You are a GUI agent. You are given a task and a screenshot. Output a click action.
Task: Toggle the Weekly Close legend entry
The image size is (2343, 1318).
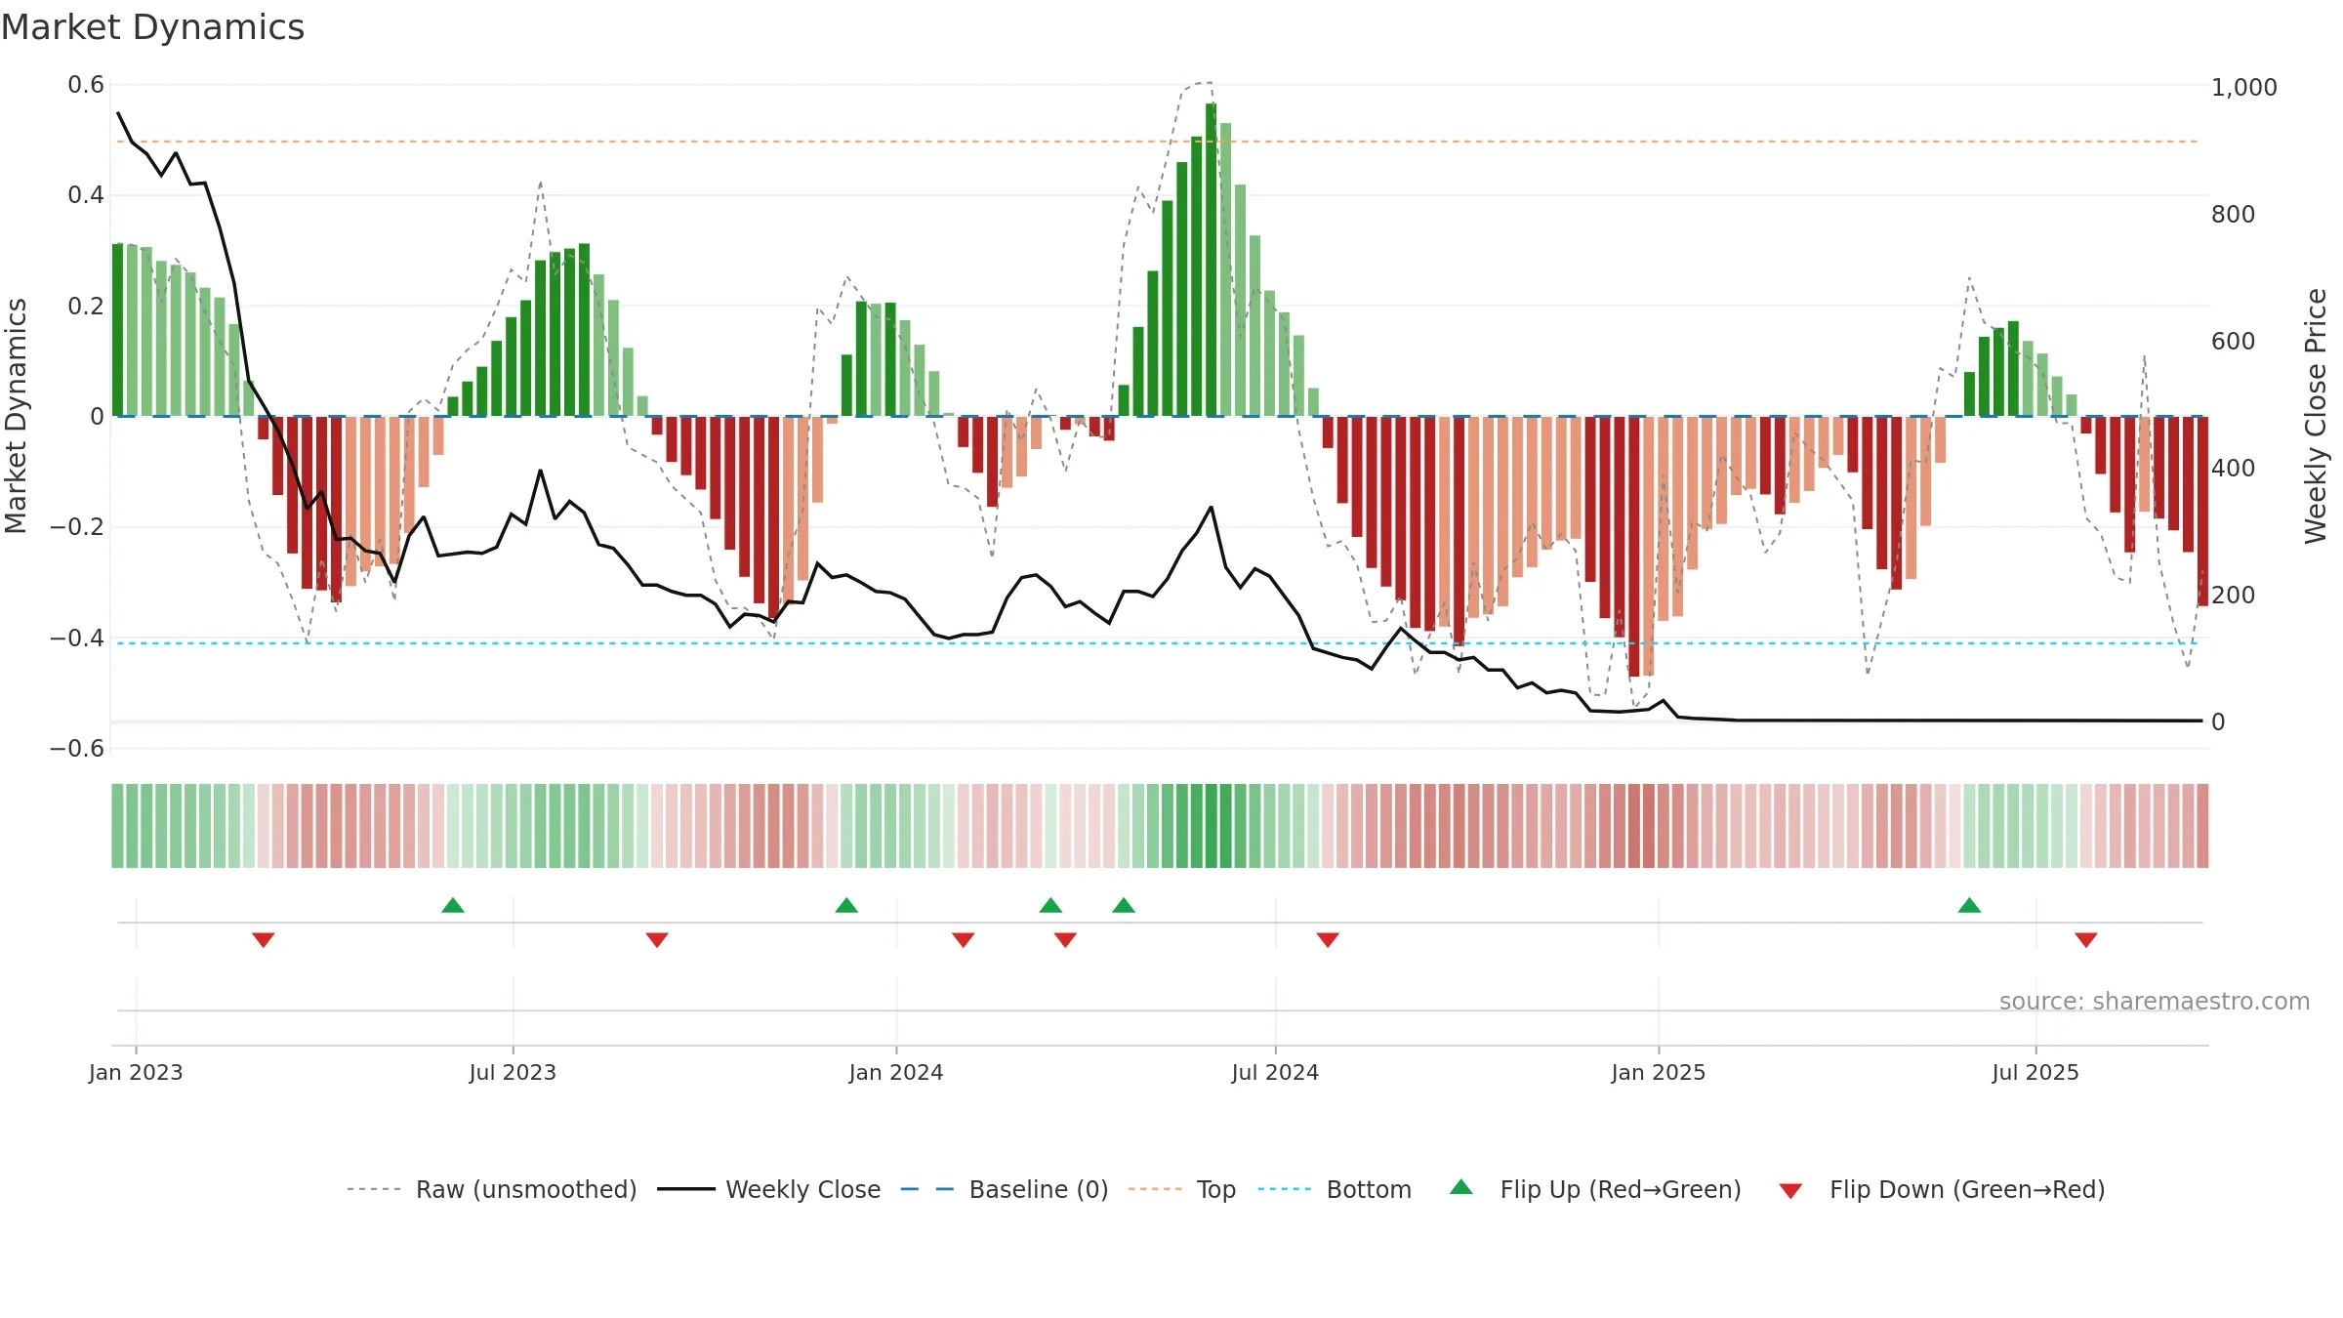point(769,1189)
